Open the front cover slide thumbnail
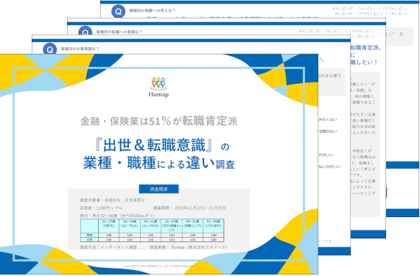The height and width of the screenshot is (276, 420). (159, 164)
